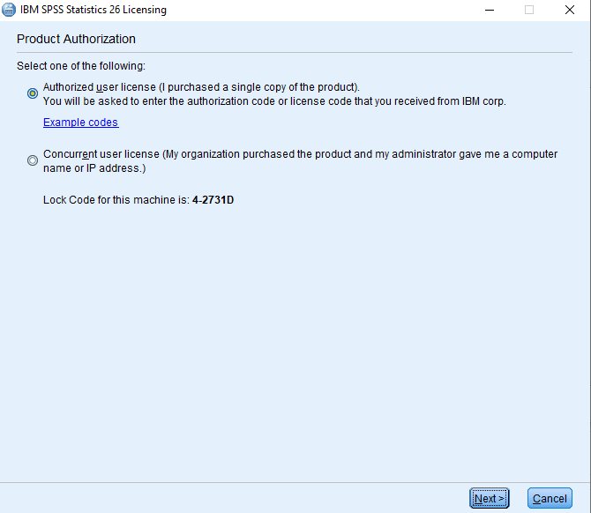Viewport: 591px width, 513px height.
Task: Open the Example codes link
Action: [x=80, y=123]
